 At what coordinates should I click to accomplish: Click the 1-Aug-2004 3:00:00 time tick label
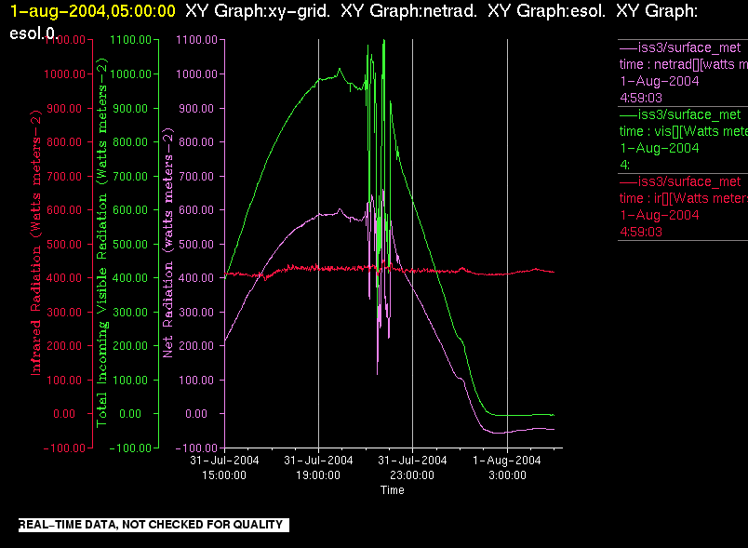pos(507,467)
